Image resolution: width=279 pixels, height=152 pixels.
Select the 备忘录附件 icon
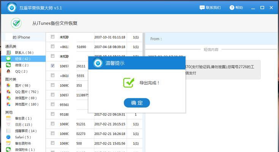coord(8,143)
